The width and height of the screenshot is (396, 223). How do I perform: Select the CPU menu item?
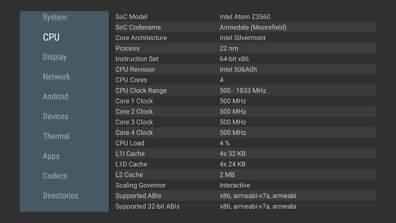(x=51, y=37)
